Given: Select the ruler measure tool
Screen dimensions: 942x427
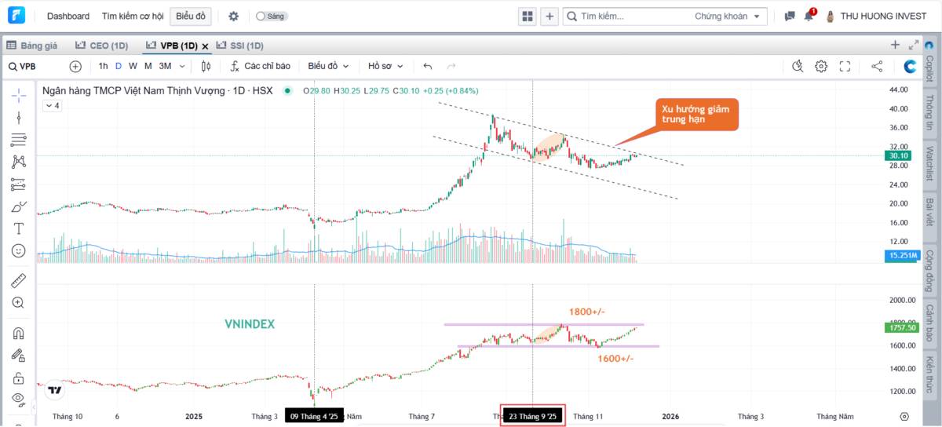Looking at the screenshot, I should 19,280.
